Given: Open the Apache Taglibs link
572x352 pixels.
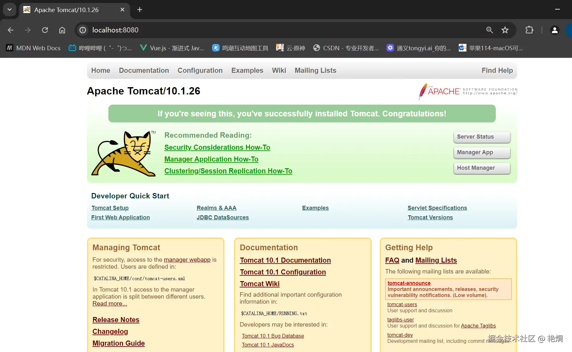Looking at the screenshot, I should click(x=478, y=326).
